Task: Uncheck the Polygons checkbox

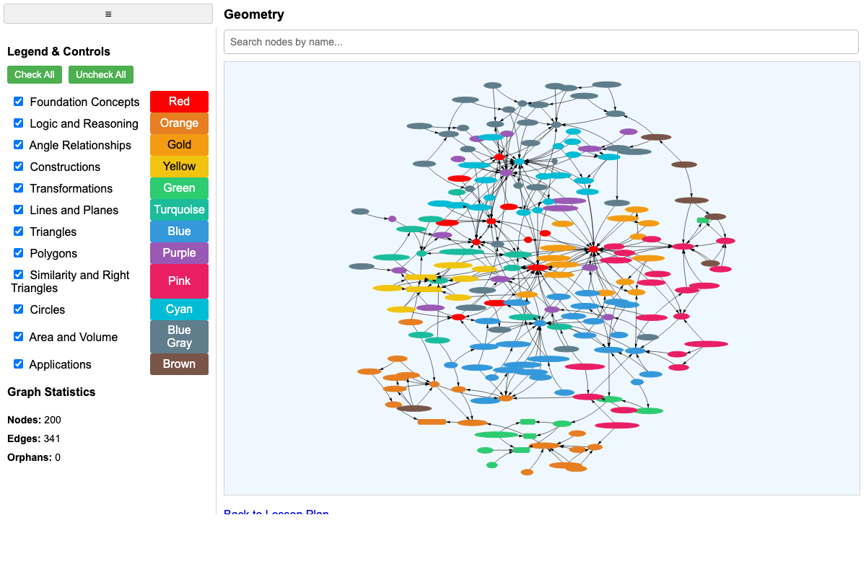Action: (18, 252)
